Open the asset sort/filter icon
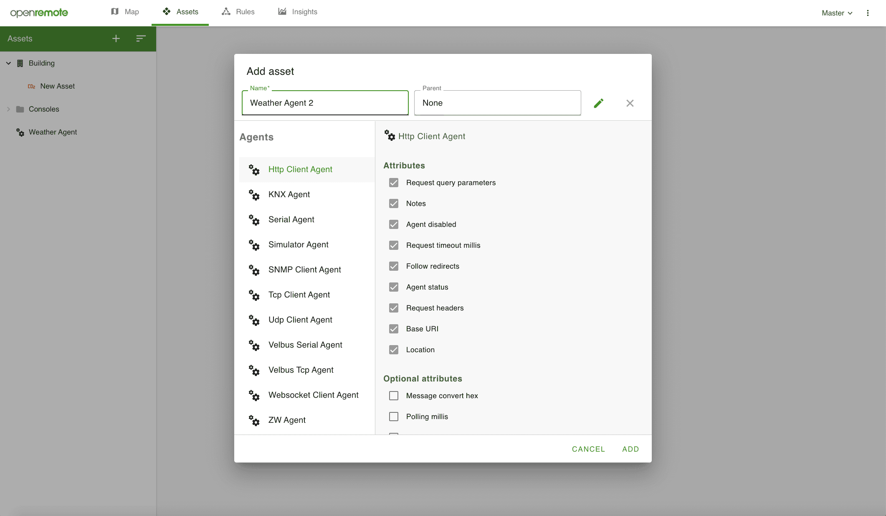Viewport: 886px width, 516px height. pos(141,38)
